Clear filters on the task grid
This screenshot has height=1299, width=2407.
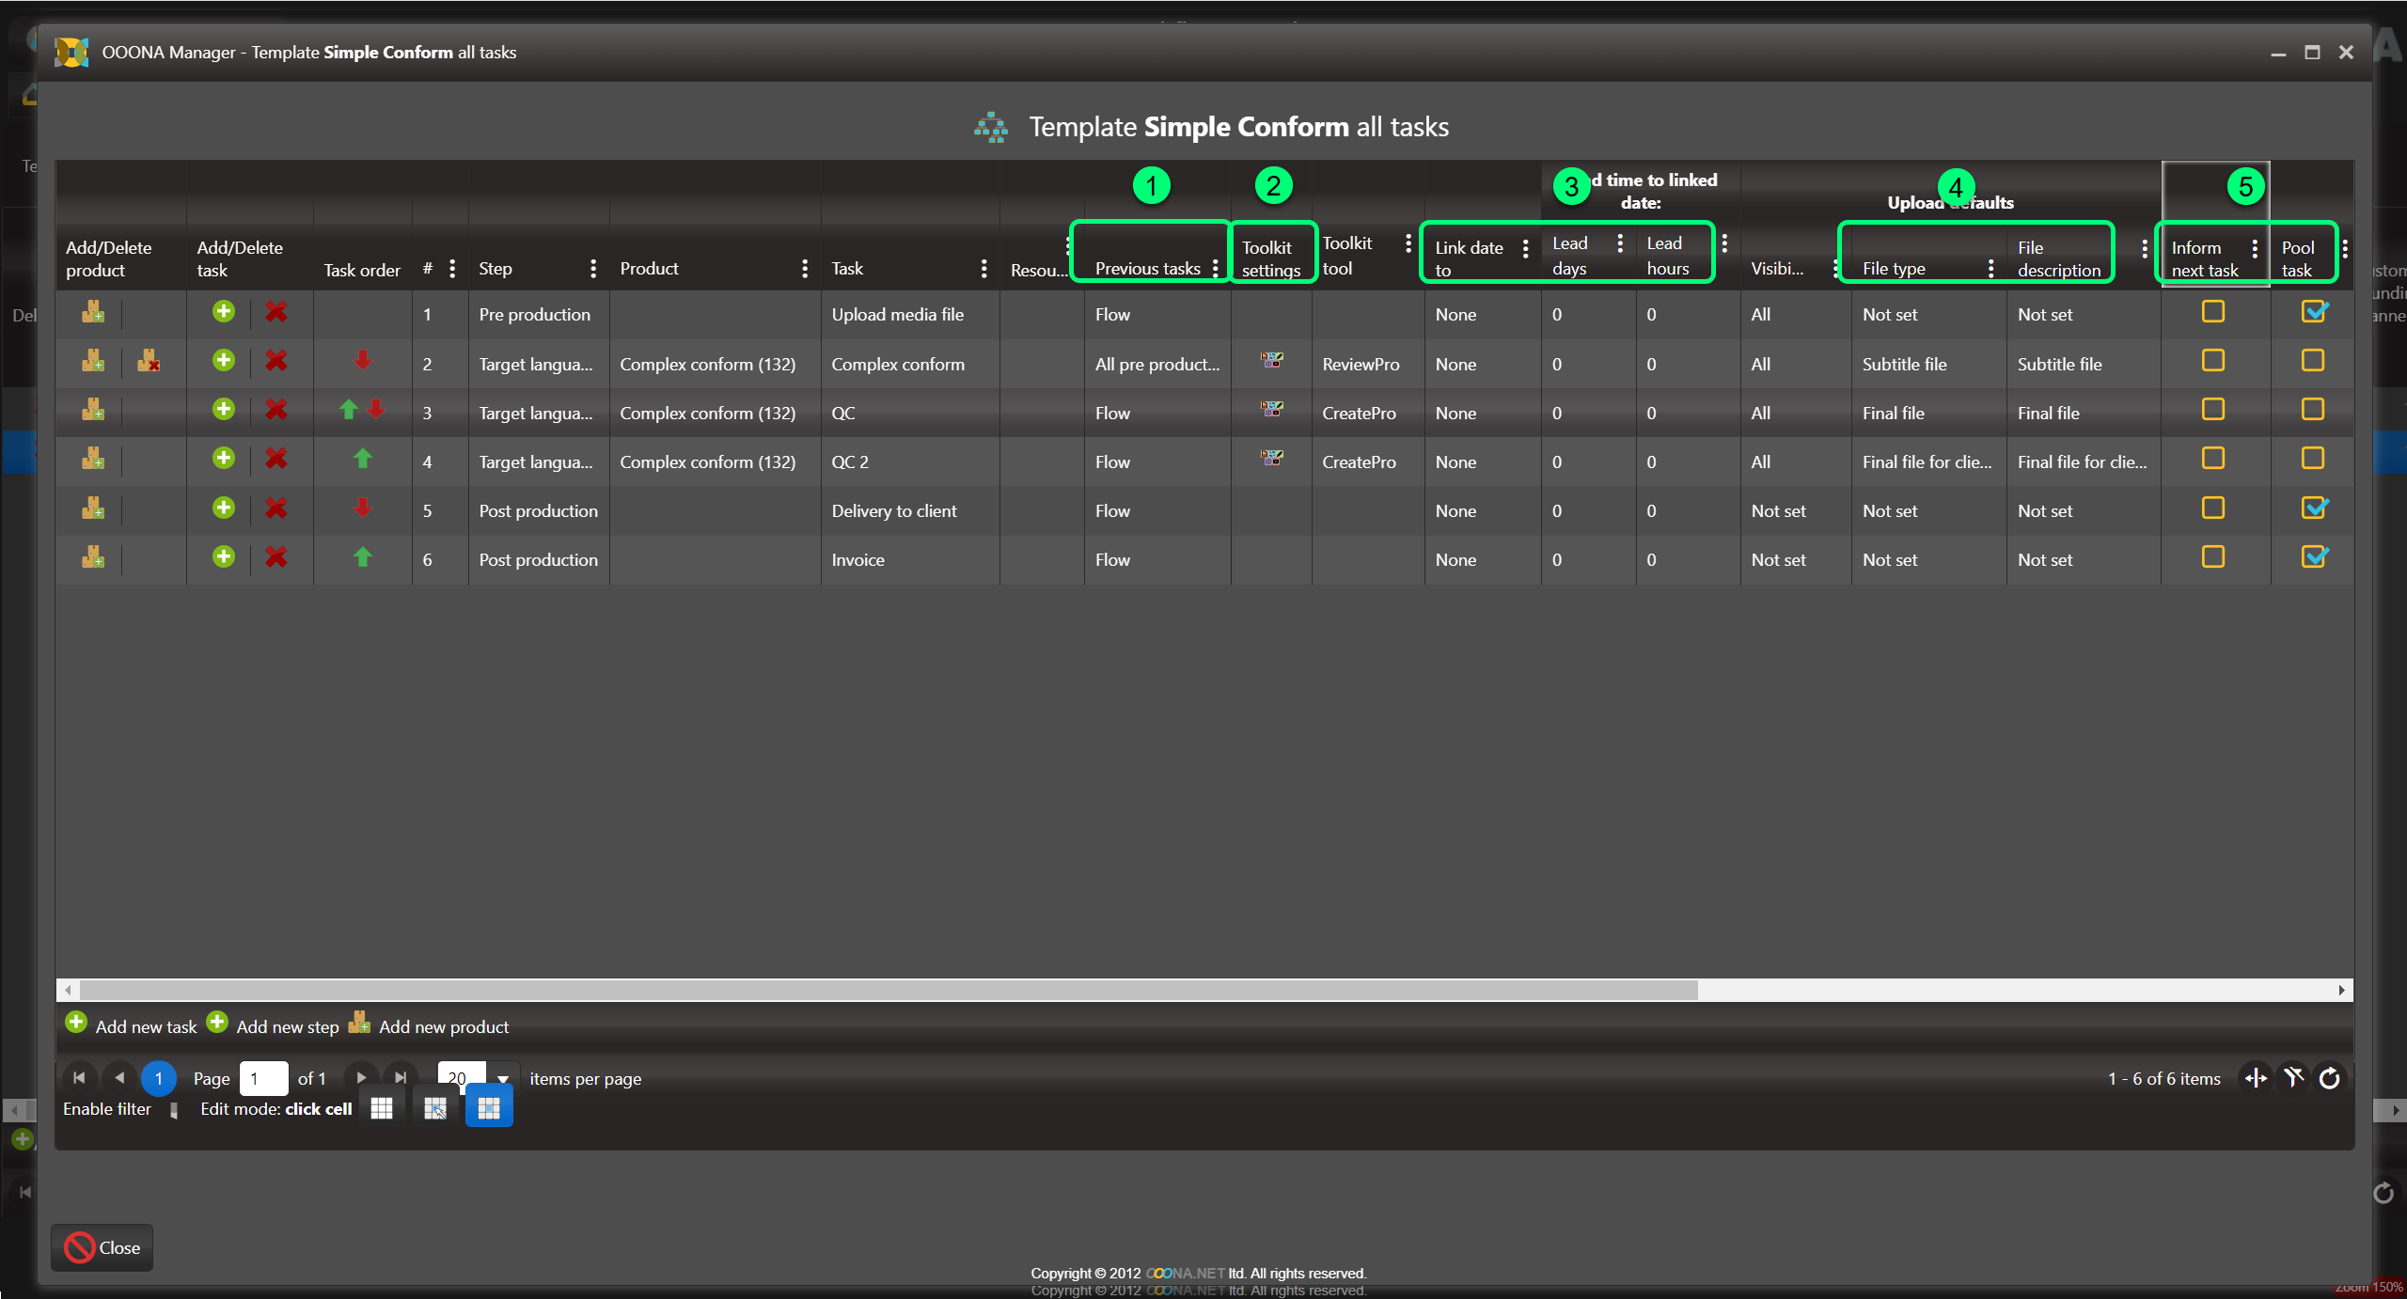[x=2293, y=1078]
